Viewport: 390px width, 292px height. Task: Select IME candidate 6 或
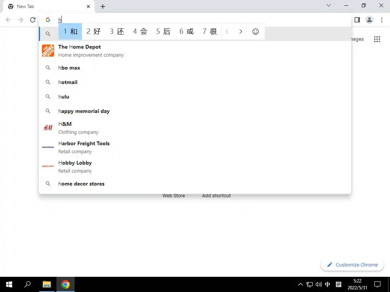click(x=186, y=32)
